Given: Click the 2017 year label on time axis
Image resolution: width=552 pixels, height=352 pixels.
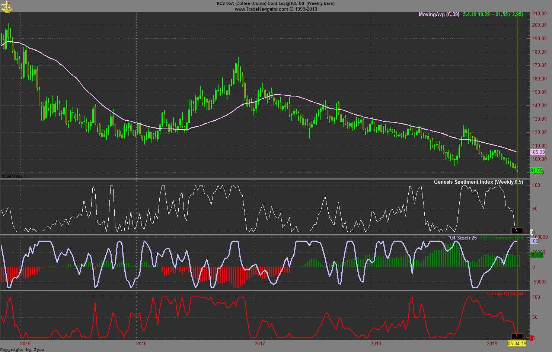Looking at the screenshot, I should (259, 343).
